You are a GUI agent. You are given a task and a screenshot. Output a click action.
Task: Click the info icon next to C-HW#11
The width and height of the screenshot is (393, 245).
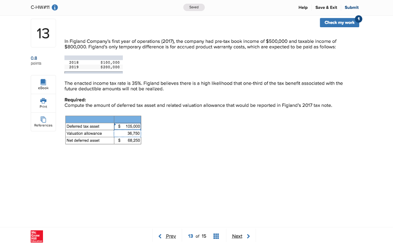(54, 8)
